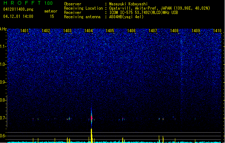Click the 0.7 kHz axis label
Image resolution: width=225 pixels, height=143 pixels.
click(3, 118)
